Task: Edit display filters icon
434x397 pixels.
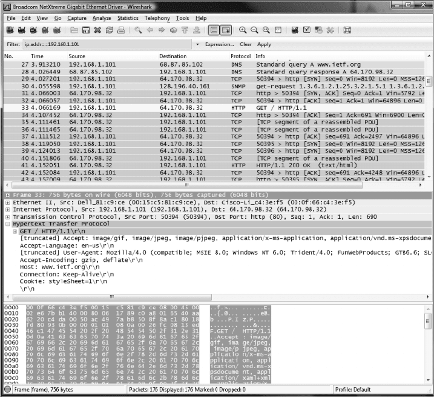Action: coord(307,30)
